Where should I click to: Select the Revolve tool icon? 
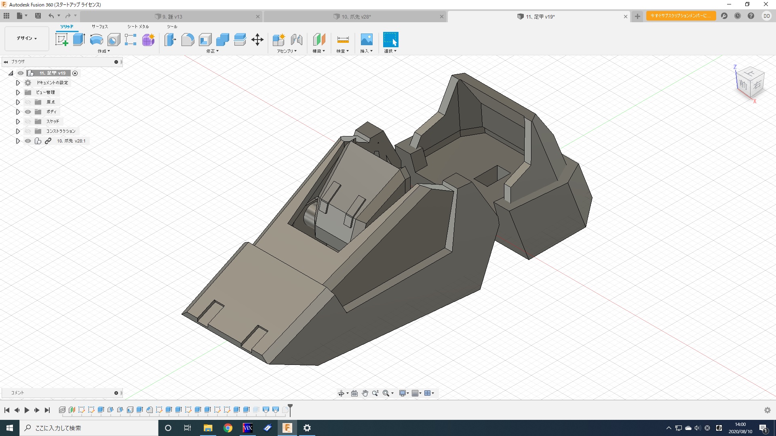click(96, 40)
